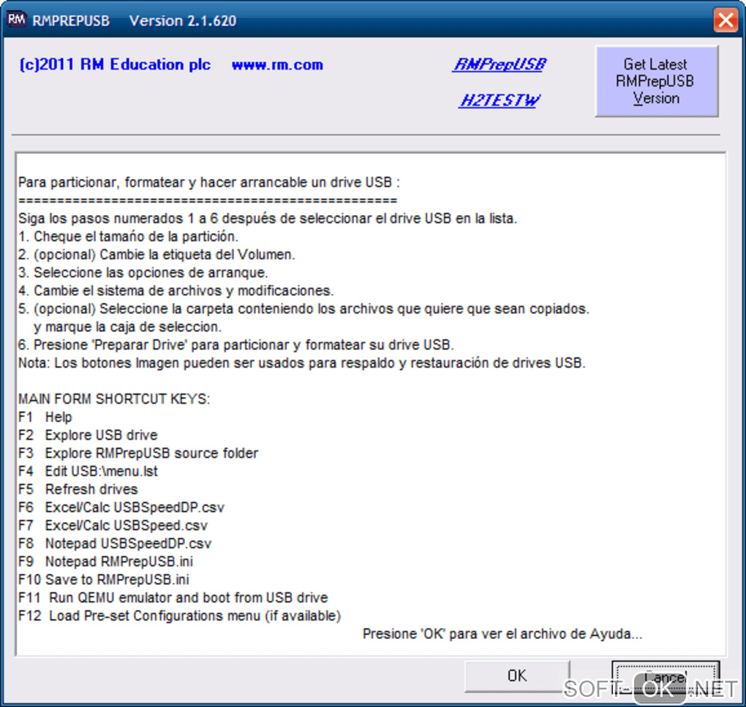
Task: Open the RMPrepUSB hyperlink
Action: [x=500, y=64]
